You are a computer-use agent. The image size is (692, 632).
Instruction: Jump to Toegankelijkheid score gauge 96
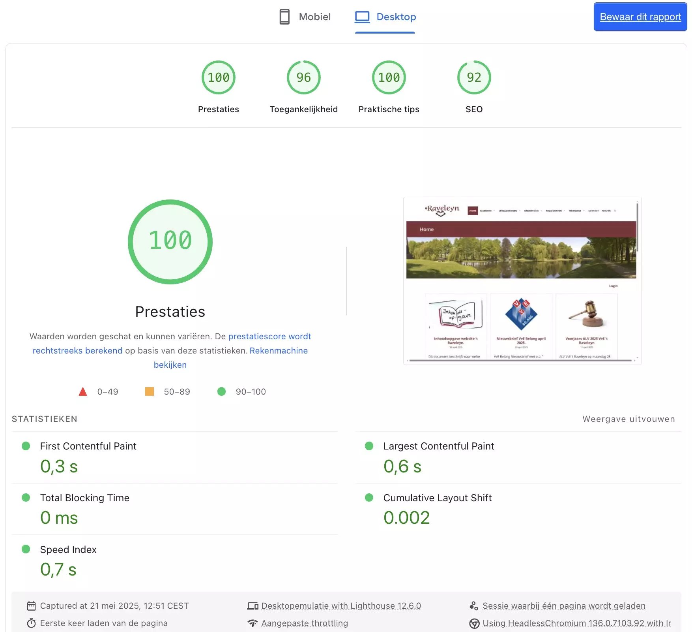303,78
